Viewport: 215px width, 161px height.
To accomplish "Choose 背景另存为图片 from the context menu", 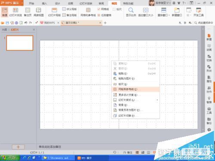I will 135,110.
